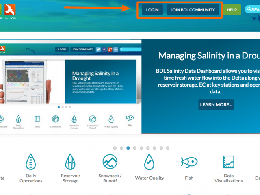Click Google Plus icon in slide preview
Image resolution: width=260 pixels, height=195 pixels.
tap(110, 49)
